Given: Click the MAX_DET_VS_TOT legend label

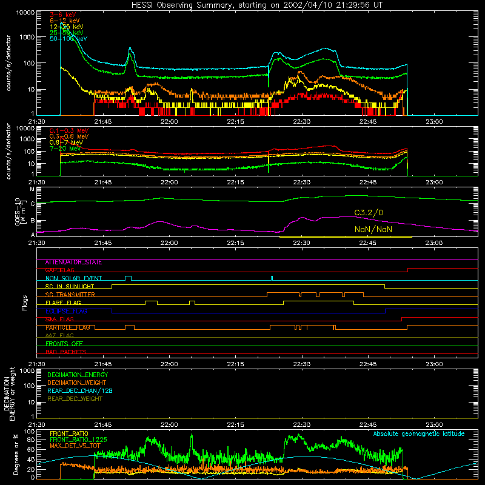Looking at the screenshot, I should (x=75, y=446).
